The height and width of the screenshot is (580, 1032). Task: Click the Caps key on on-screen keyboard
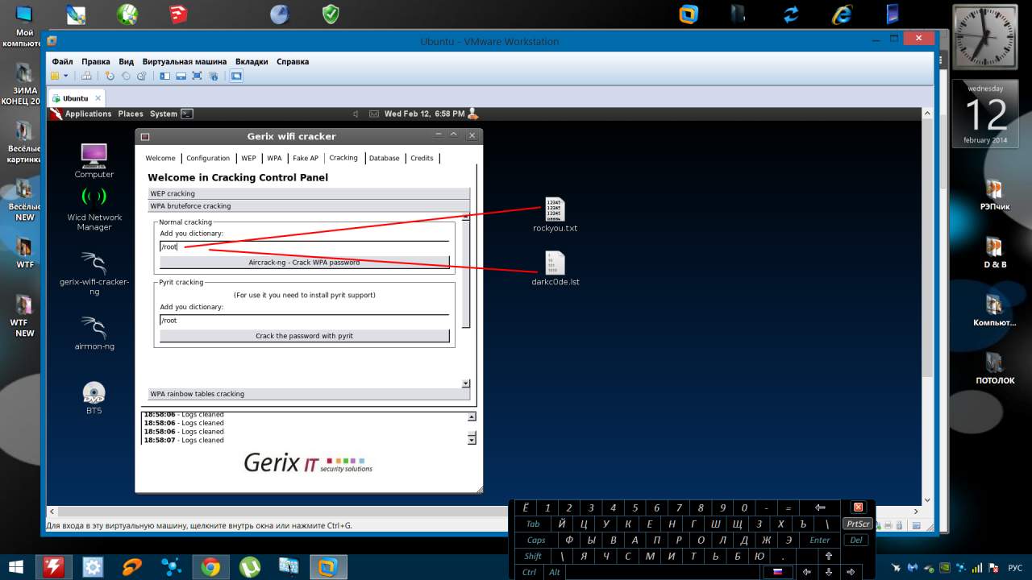tap(536, 540)
